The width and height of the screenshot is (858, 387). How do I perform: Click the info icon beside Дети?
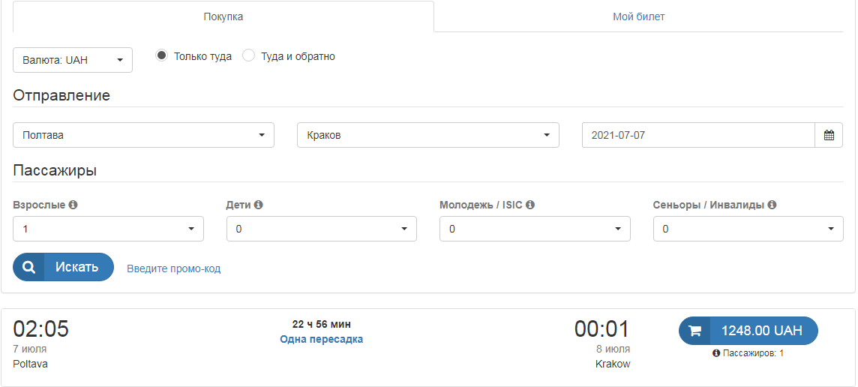[x=258, y=205]
